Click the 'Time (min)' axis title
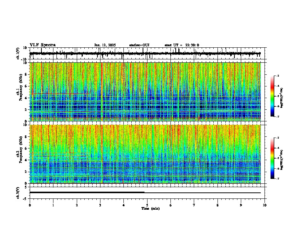The width and height of the screenshot is (298, 230). pyautogui.click(x=151, y=209)
